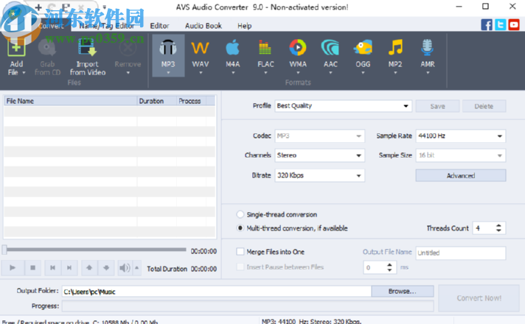
Task: Click the Advanced settings button
Action: coord(461,175)
